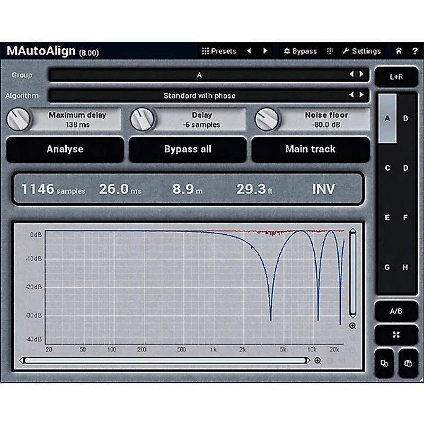
Task: Click the four-dot randomize icon button
Action: pyautogui.click(x=396, y=335)
